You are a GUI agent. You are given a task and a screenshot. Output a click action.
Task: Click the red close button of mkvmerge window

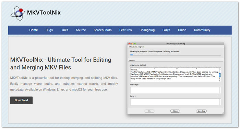pyautogui.click(x=130, y=44)
